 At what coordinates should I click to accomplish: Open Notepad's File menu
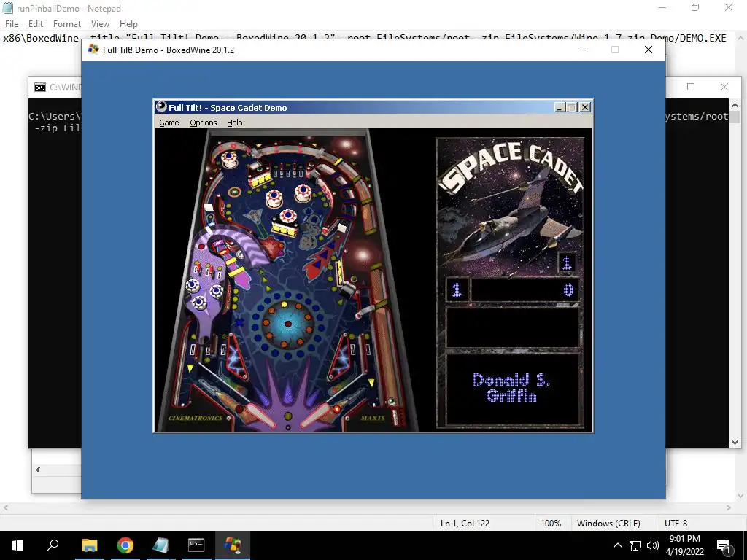pyautogui.click(x=12, y=24)
